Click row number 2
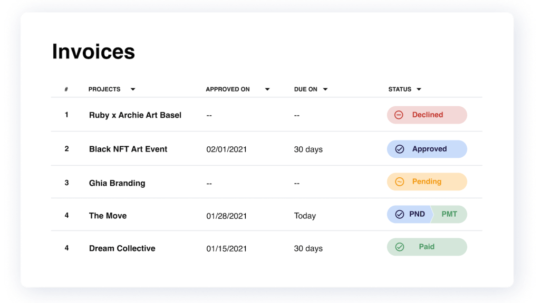Viewport: 540px width, 303px height. point(66,149)
